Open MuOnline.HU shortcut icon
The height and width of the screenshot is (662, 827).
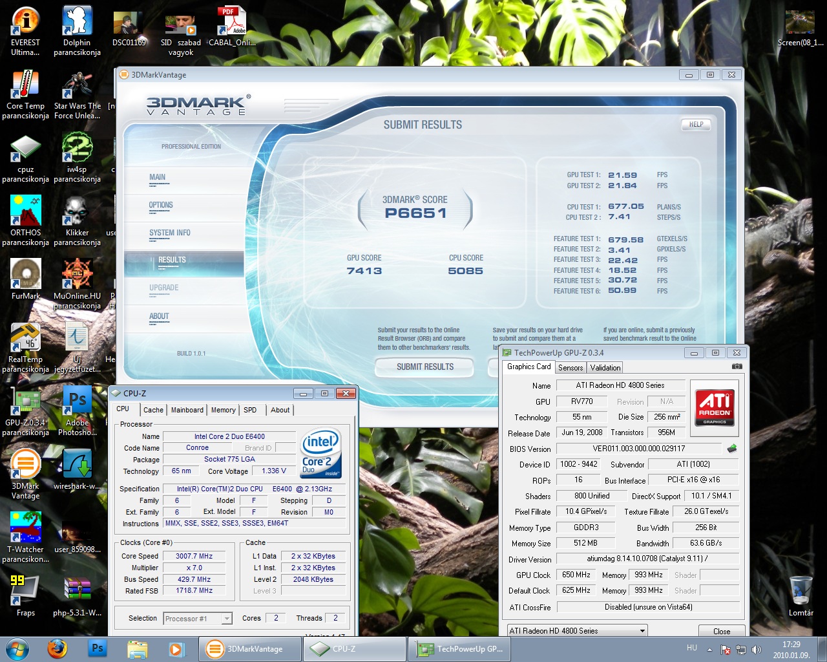click(x=77, y=284)
